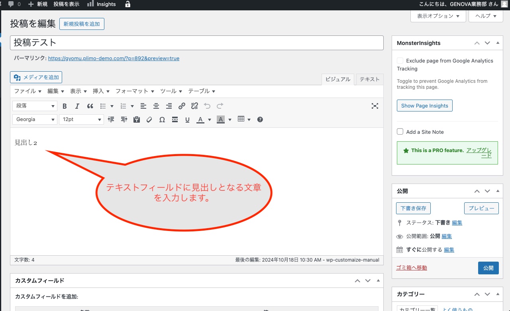Click the underline formatting icon
Screen dimensions: 510x311
click(187, 119)
